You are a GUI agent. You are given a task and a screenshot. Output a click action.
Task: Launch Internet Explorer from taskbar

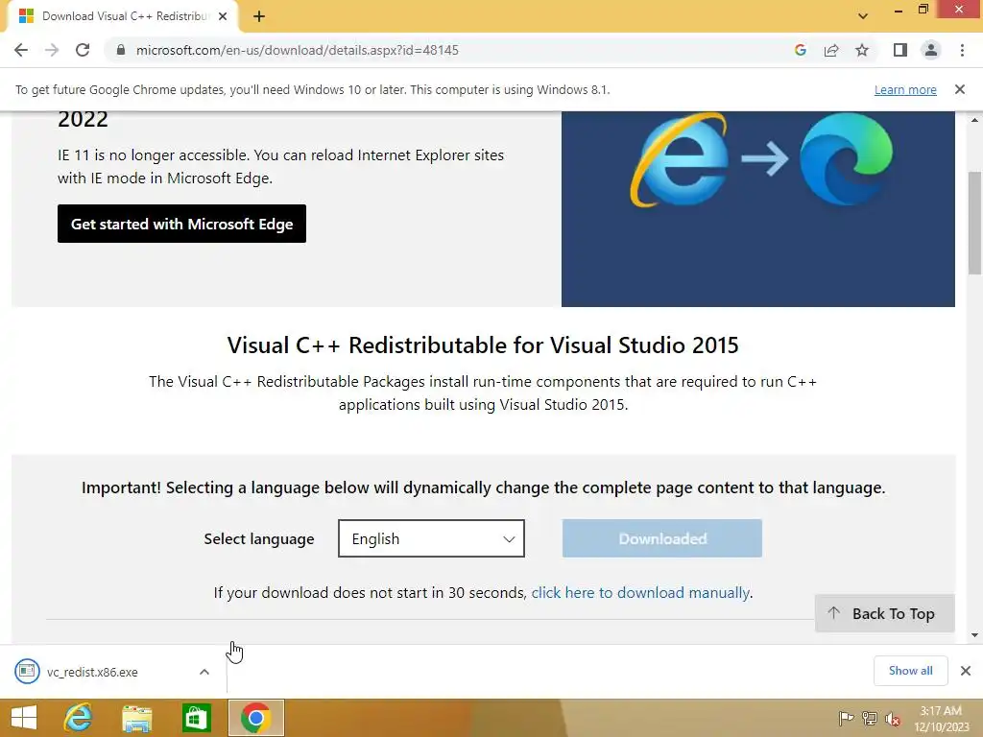[x=78, y=718]
